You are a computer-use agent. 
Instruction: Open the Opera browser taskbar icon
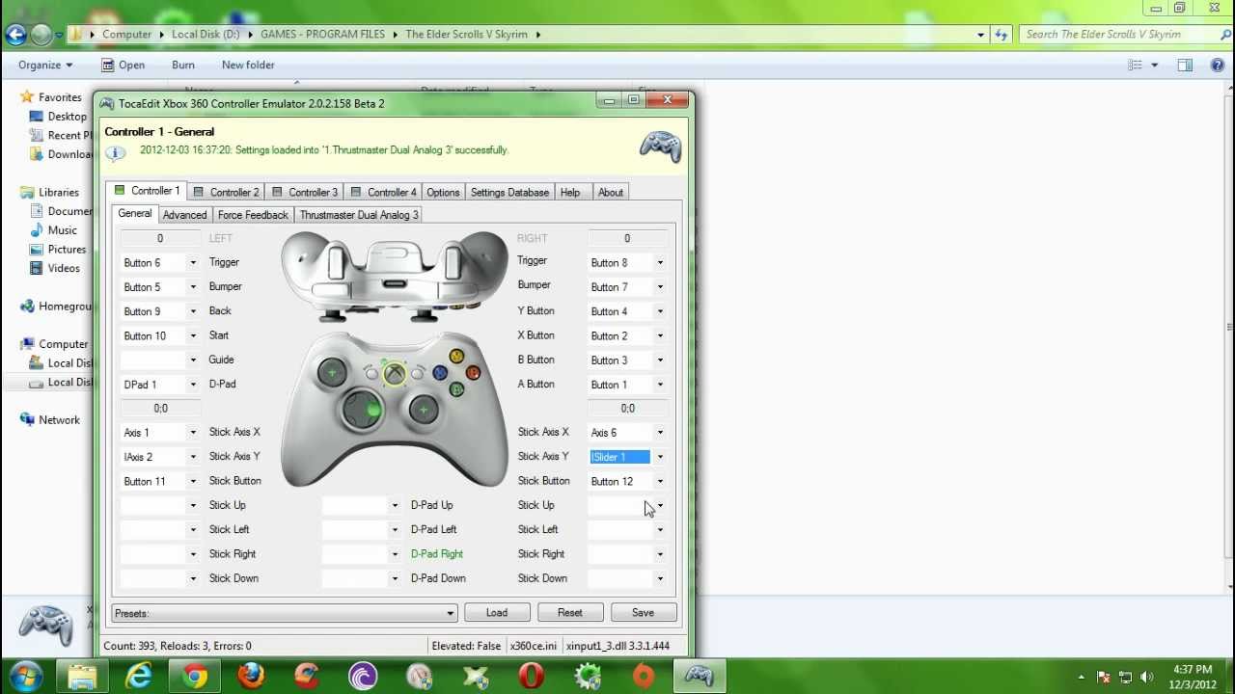531,677
